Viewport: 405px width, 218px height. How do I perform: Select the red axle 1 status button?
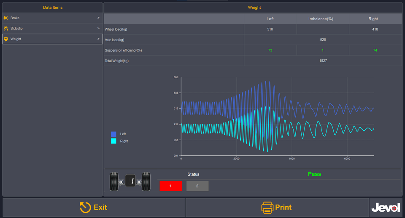point(170,186)
